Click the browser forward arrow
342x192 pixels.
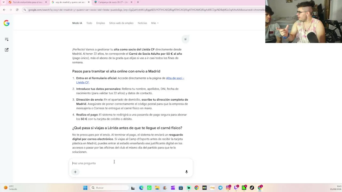[10, 10]
